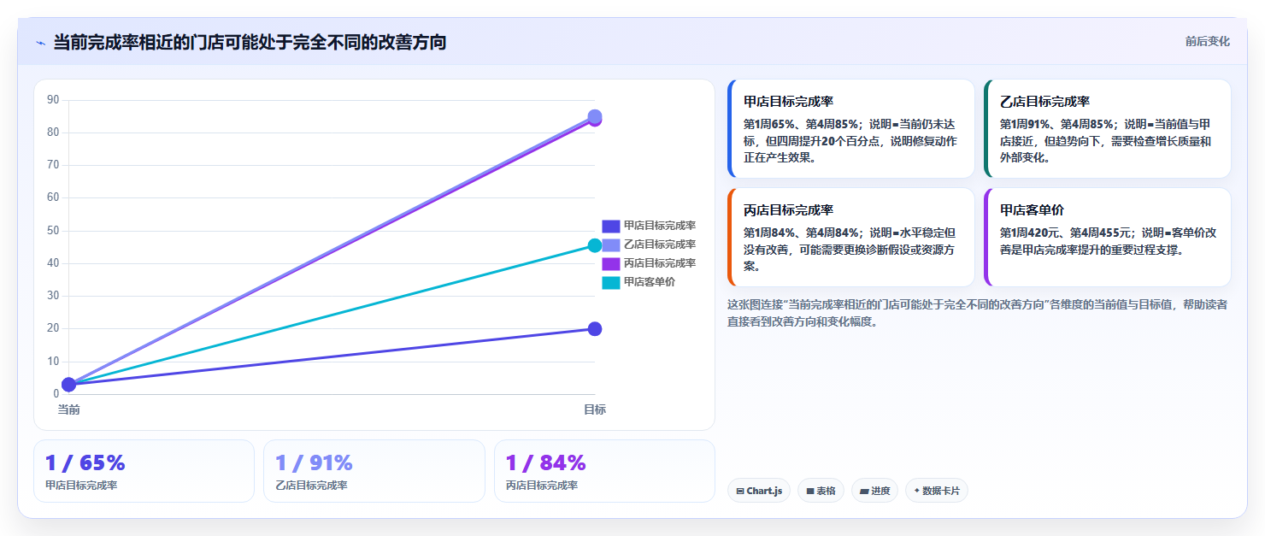The height and width of the screenshot is (536, 1265).
Task: Select the 甲店目标完成率 insight card title
Action: coord(788,101)
